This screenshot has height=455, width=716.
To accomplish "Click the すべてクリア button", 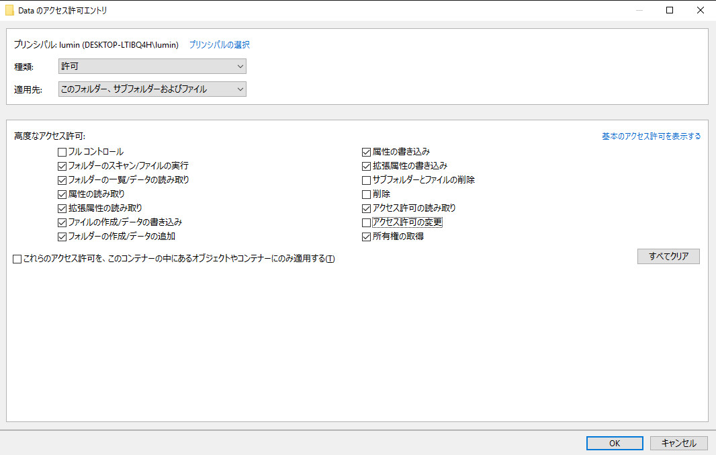I will pyautogui.click(x=668, y=256).
